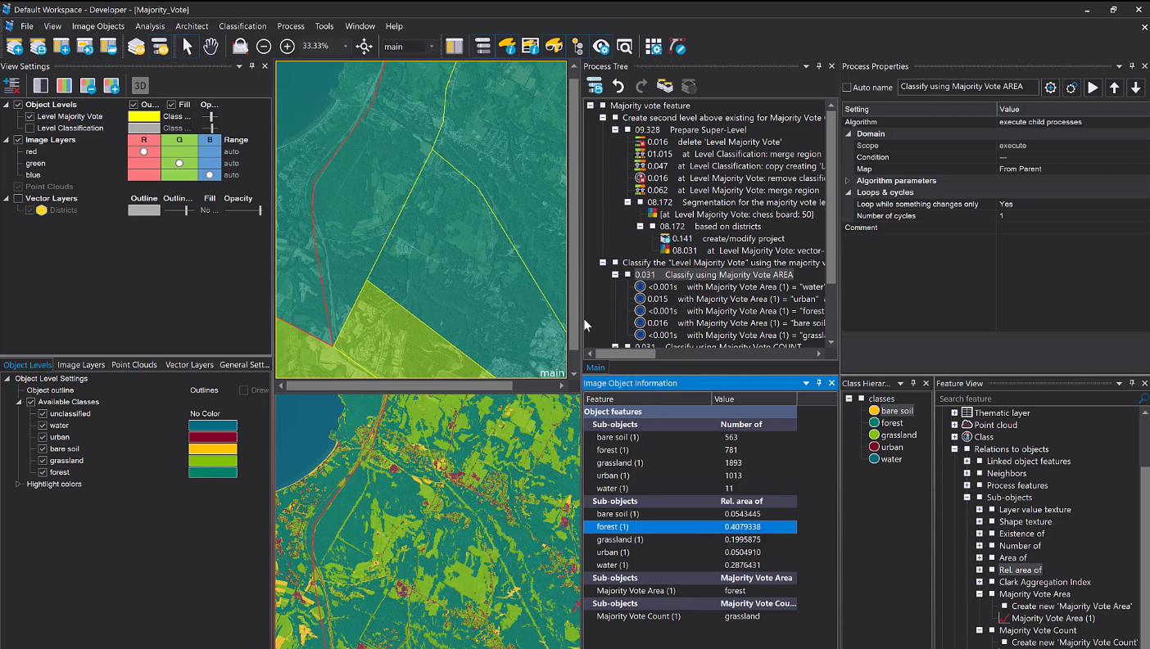Toggle Level Classification checkbox

(x=30, y=128)
